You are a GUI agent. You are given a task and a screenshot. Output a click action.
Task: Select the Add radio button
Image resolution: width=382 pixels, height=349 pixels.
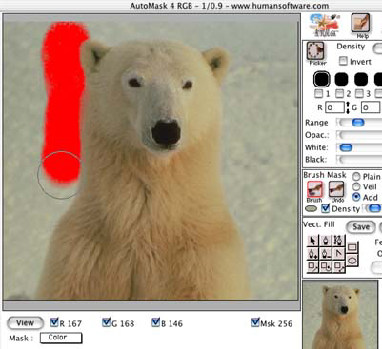point(356,197)
